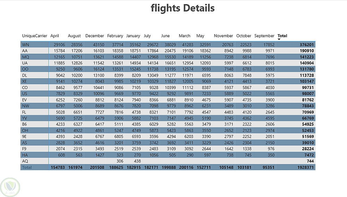This screenshot has height=197, width=347.
Task: Click the green shield watermark logo
Action: (x=10, y=187)
